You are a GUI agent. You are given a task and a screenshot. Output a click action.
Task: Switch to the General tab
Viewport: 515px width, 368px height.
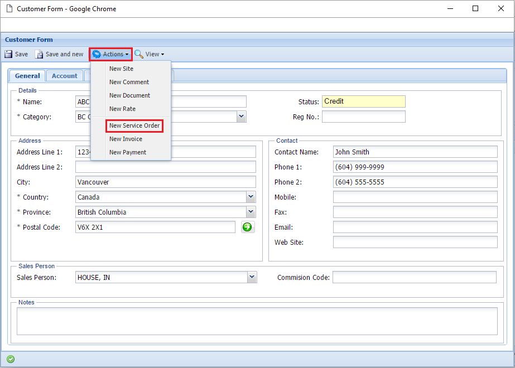tap(27, 76)
